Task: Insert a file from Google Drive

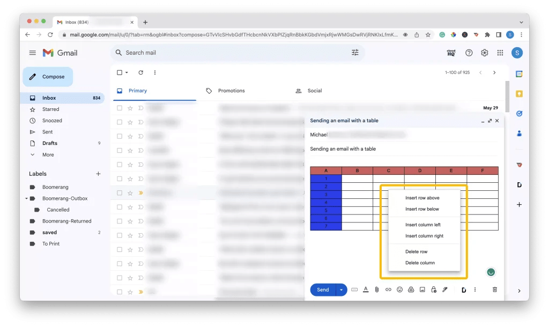Action: pos(411,289)
